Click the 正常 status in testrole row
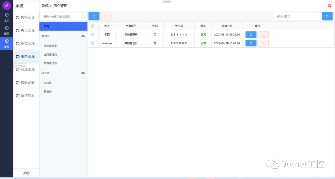Viewport: 335px width, 179px height. point(203,43)
